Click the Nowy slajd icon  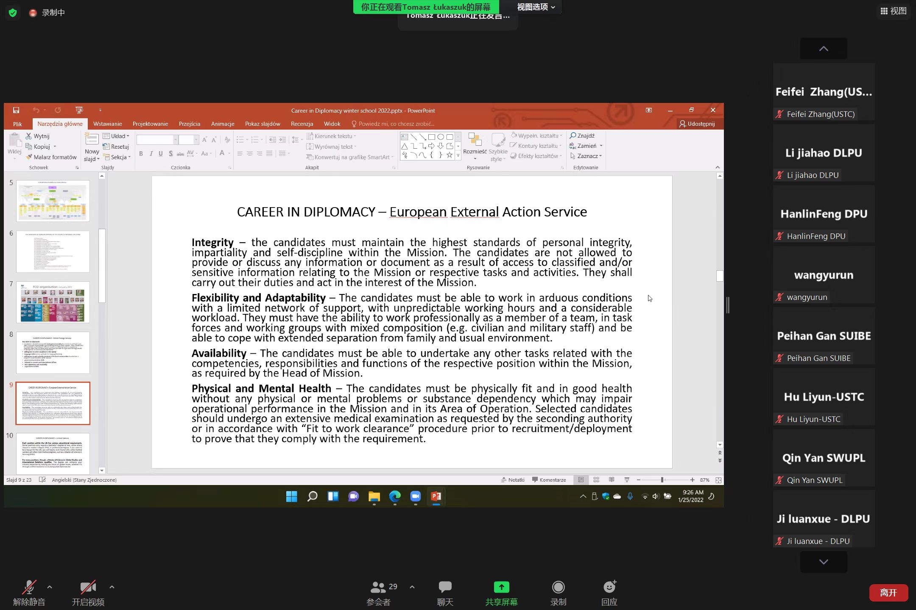tap(92, 139)
